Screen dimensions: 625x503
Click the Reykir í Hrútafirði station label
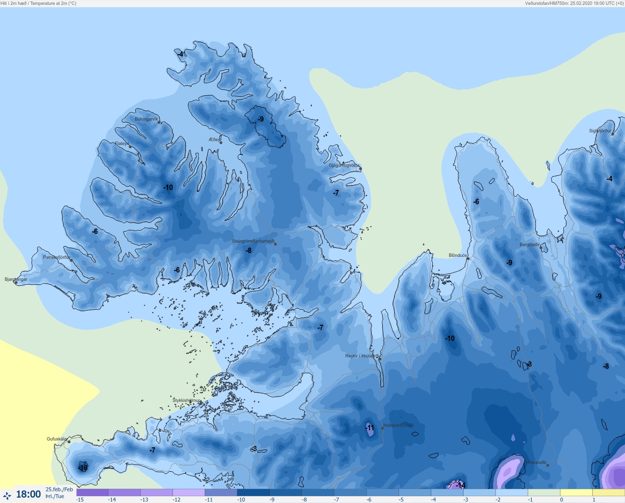(x=362, y=356)
